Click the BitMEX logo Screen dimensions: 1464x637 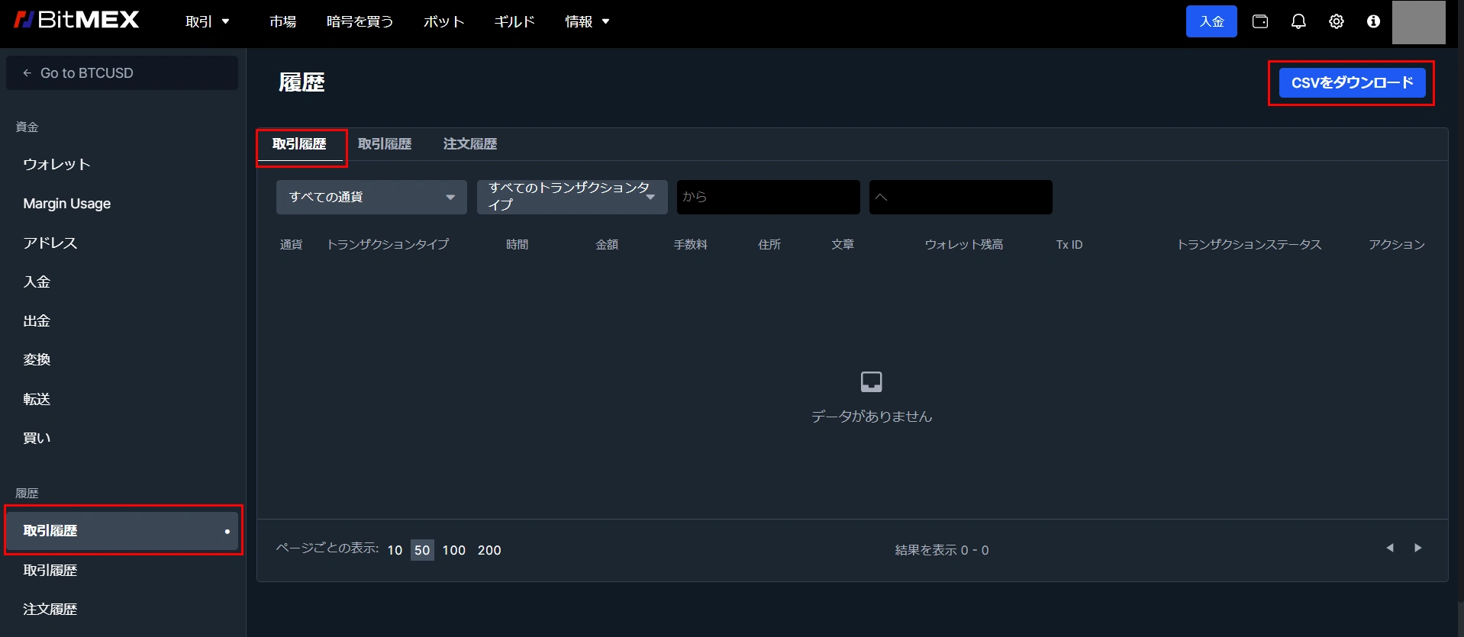coord(76,21)
